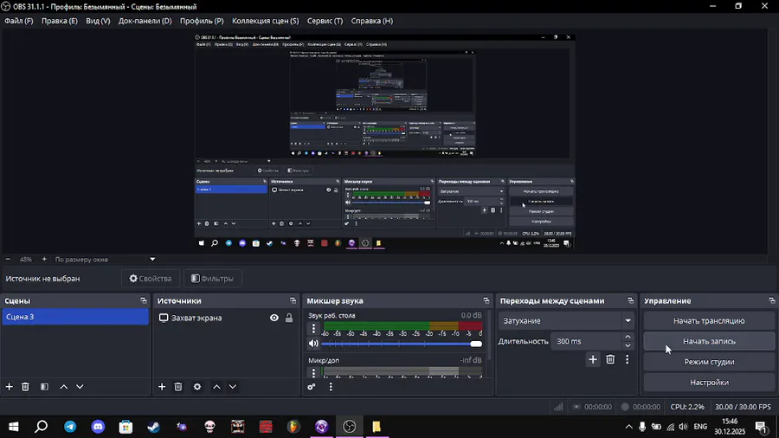Increase transition duration with up arrow
The image size is (779, 438).
[628, 338]
